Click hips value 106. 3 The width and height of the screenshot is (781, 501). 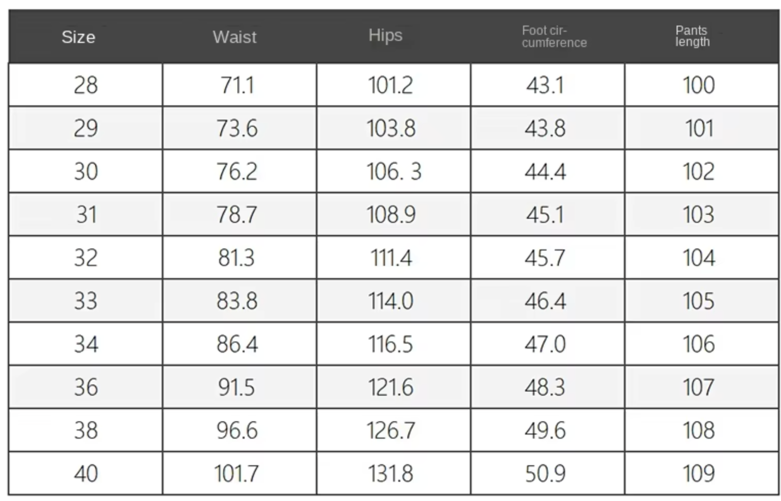tap(393, 171)
